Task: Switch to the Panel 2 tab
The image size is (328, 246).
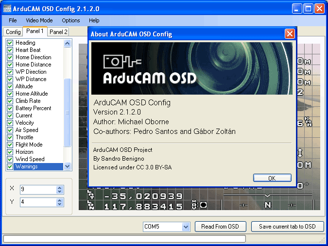Action: 58,32
